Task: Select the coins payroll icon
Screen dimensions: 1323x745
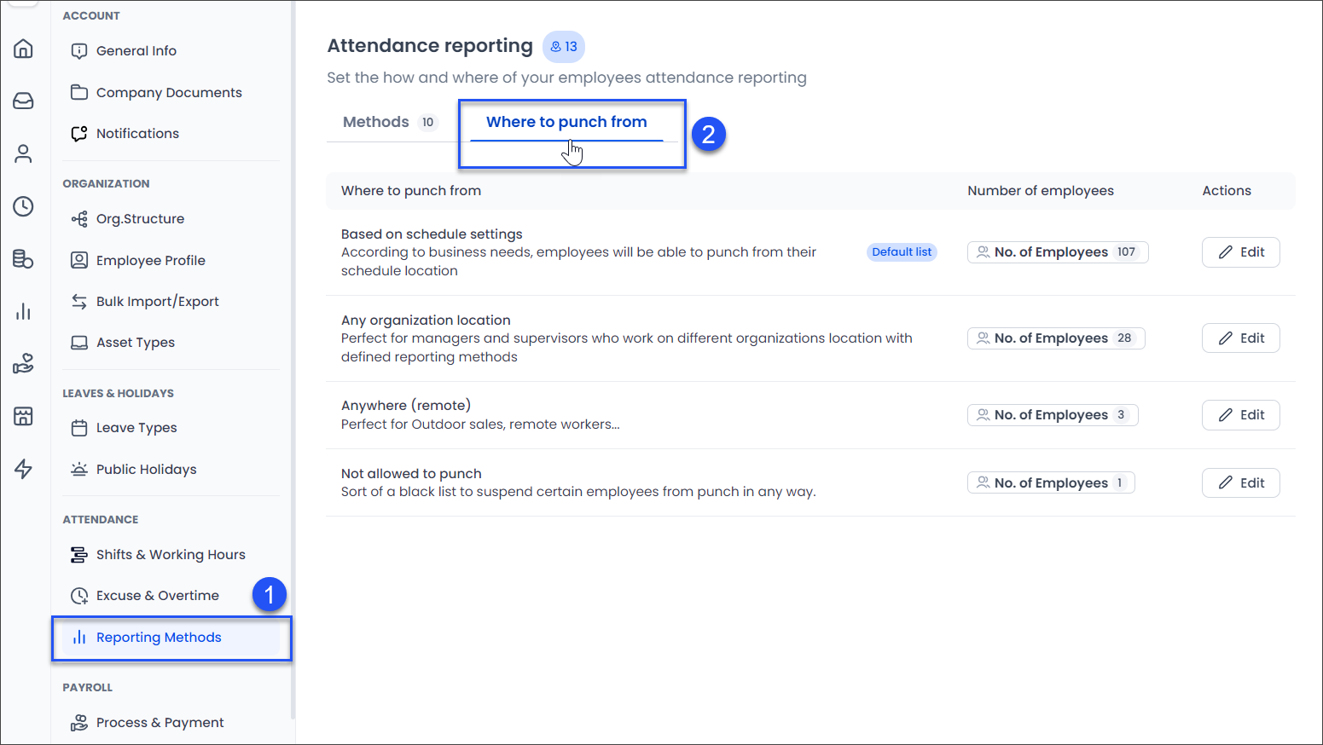Action: [24, 259]
